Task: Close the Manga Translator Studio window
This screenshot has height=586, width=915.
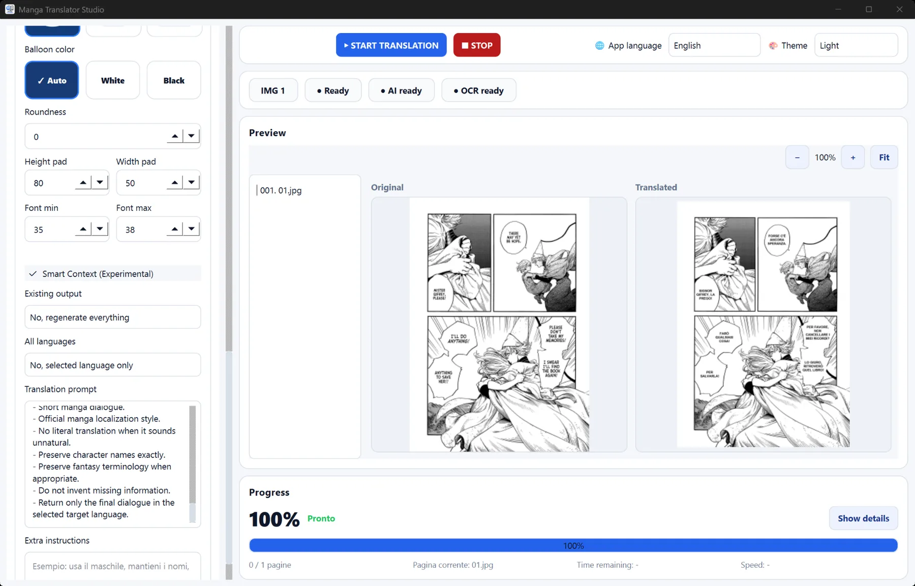Action: point(899,9)
